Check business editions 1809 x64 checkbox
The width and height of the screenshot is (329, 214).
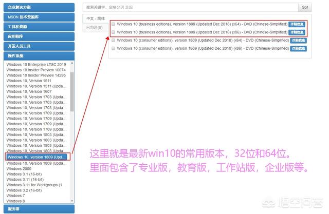pyautogui.click(x=113, y=24)
